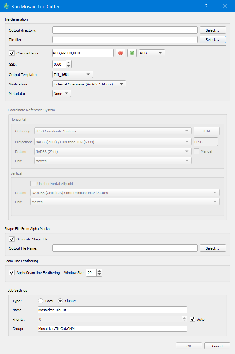The width and height of the screenshot is (235, 354).
Task: Click the Output File Name text field
Action: pyautogui.click(x=125, y=248)
